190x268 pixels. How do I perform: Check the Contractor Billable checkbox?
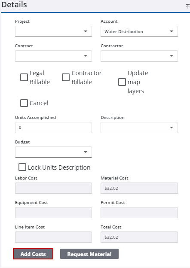click(x=66, y=77)
